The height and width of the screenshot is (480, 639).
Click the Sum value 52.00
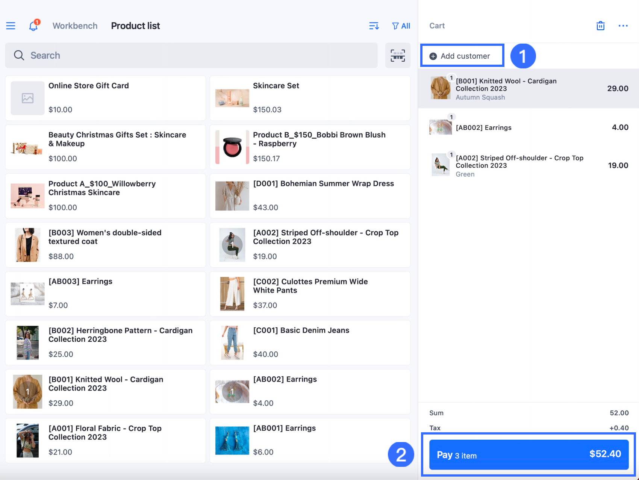point(619,413)
